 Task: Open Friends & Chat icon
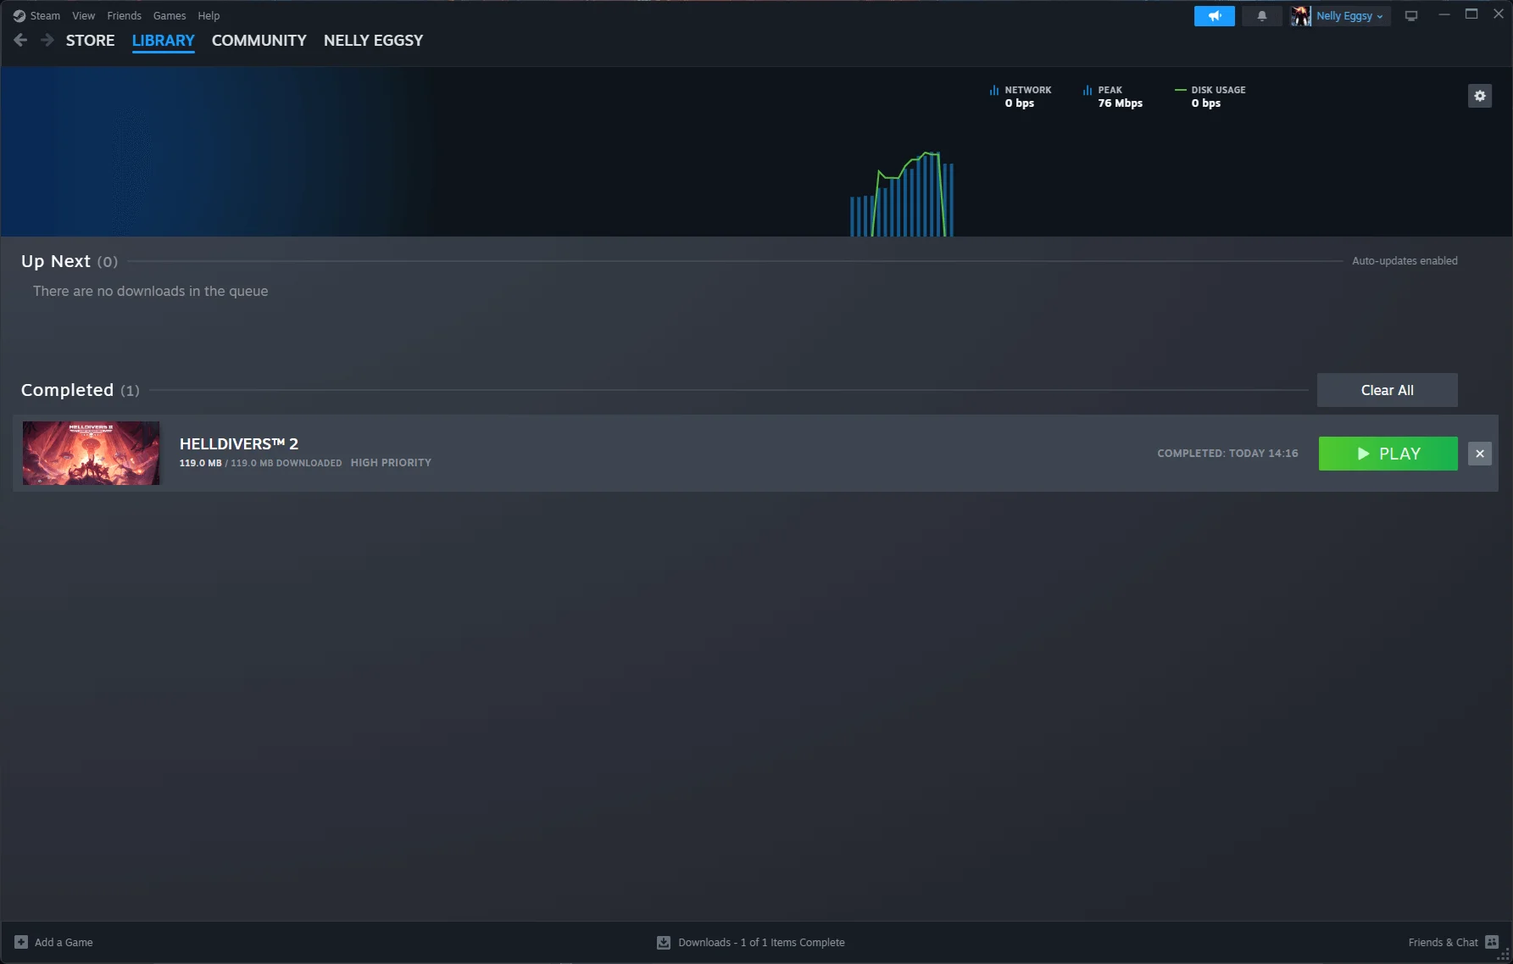click(x=1492, y=942)
